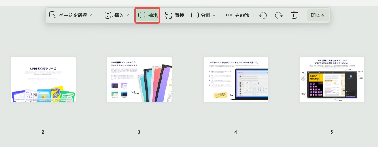Screen dimensions: 378x147
Task: Click page number label 5
Action: (x=332, y=132)
